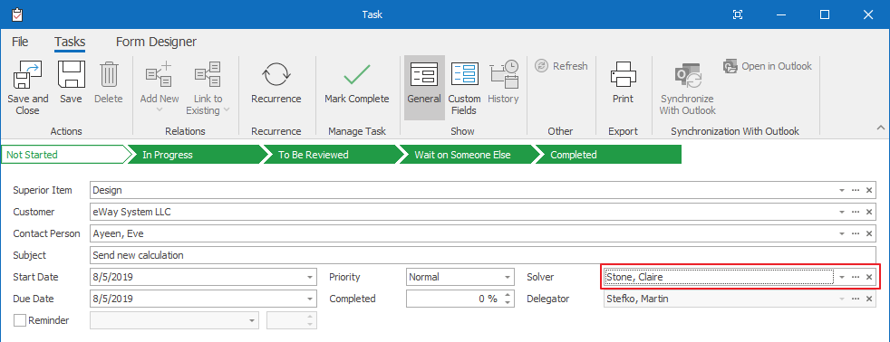Expand the Superior Item dropdown arrow
Screen dimensions: 890x342
pos(842,191)
